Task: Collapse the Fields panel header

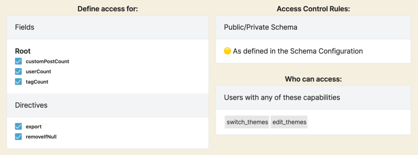Action: pyautogui.click(x=108, y=27)
